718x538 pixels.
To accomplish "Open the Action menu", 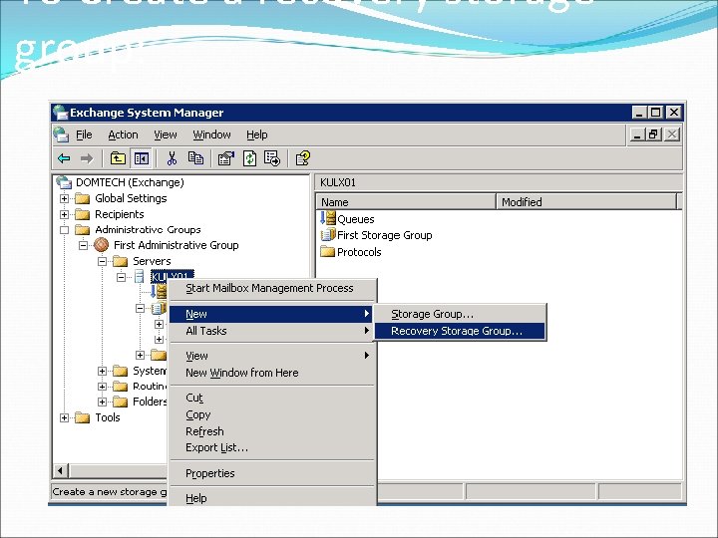I will [x=123, y=134].
